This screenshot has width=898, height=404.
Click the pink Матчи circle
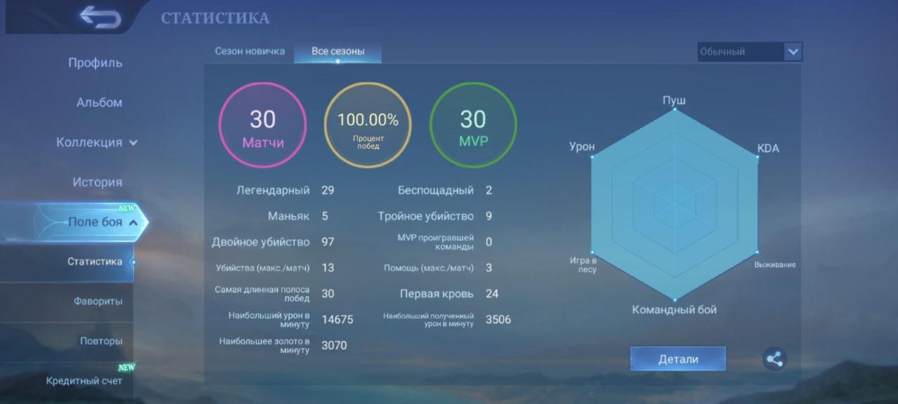click(x=262, y=126)
